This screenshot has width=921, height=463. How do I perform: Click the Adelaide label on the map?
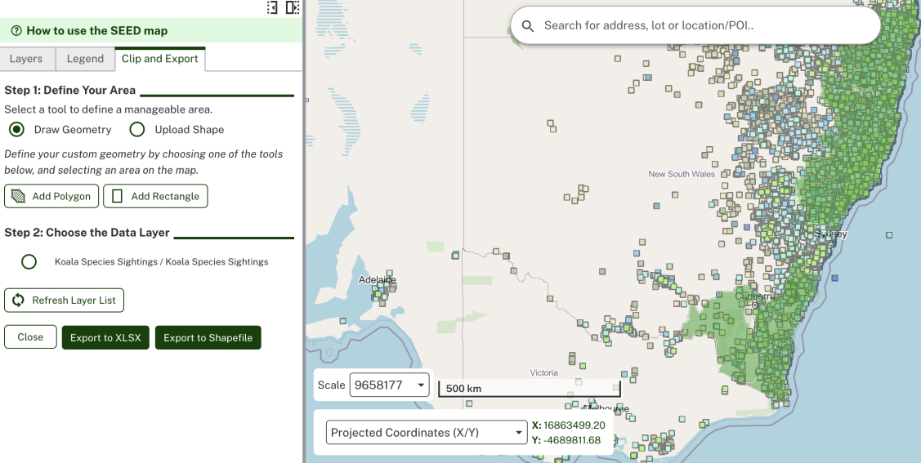(377, 280)
